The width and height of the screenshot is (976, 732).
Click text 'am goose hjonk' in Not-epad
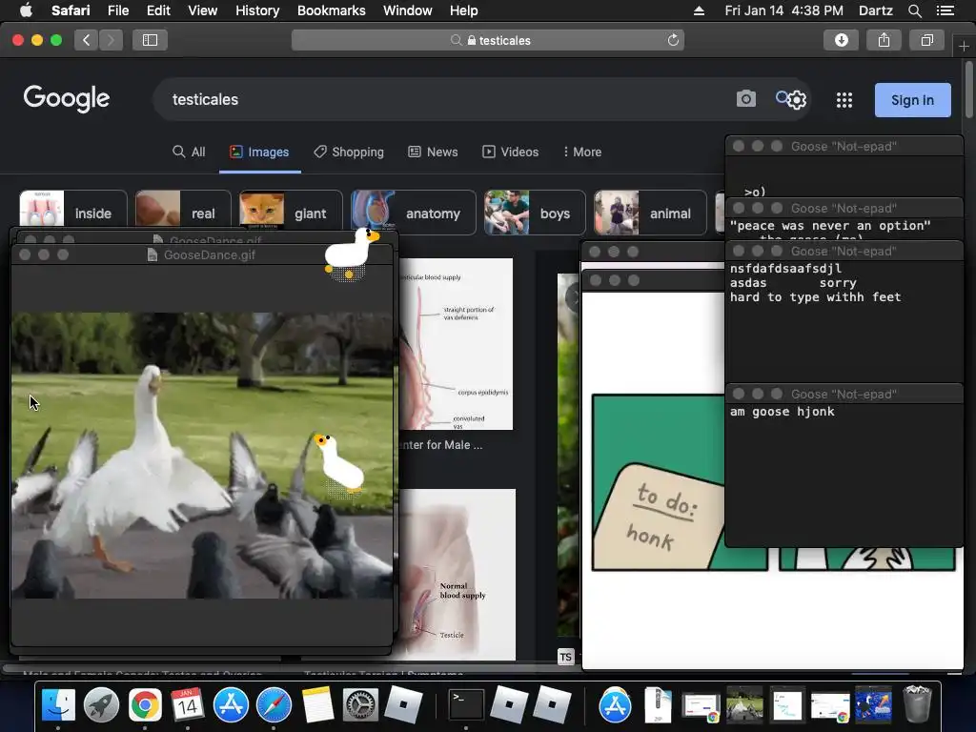pyautogui.click(x=783, y=412)
